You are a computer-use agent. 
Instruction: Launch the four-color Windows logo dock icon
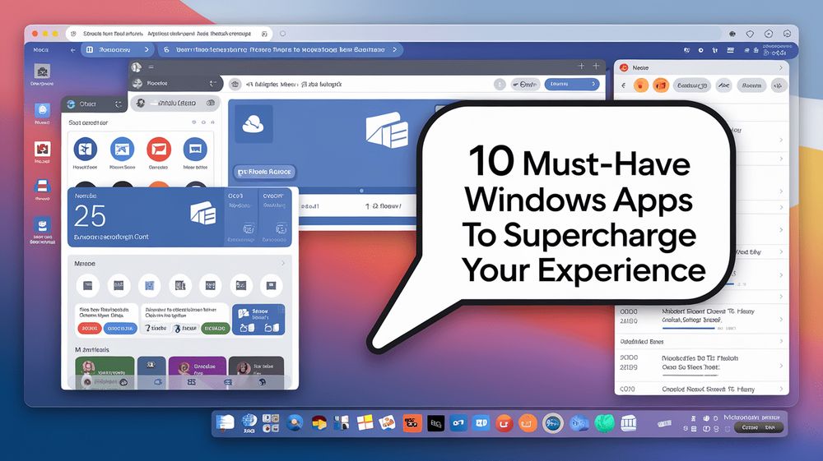365,422
